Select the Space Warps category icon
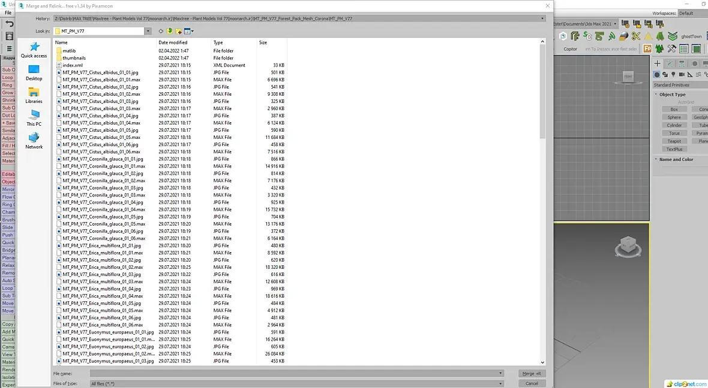This screenshot has height=388, width=708. point(698,74)
